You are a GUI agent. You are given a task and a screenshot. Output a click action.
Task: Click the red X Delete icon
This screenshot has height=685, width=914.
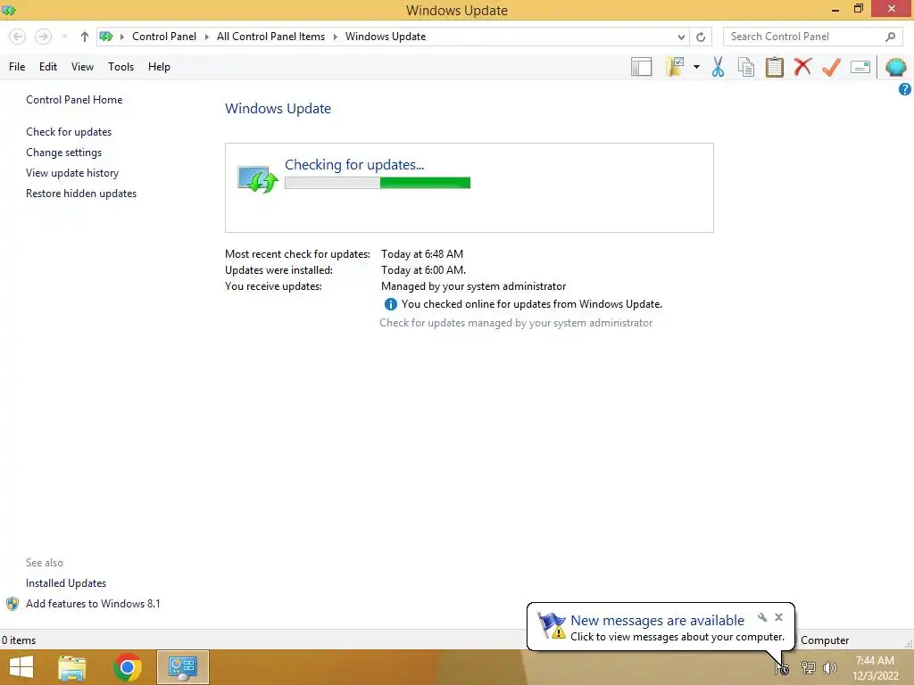pyautogui.click(x=802, y=67)
